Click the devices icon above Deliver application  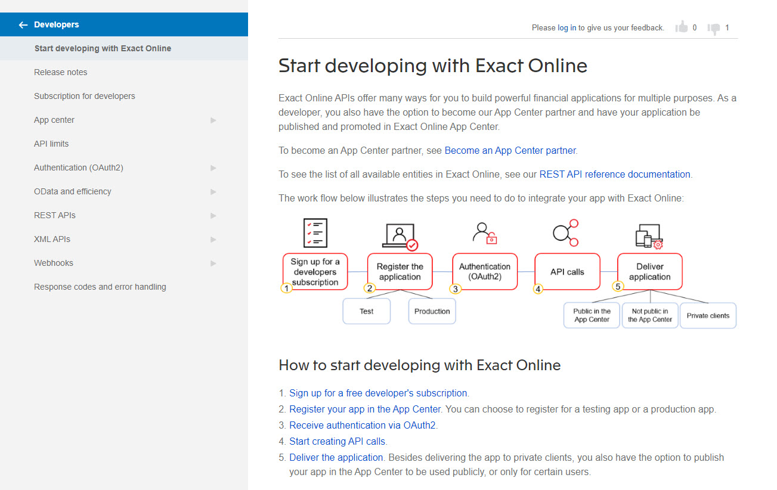point(649,236)
